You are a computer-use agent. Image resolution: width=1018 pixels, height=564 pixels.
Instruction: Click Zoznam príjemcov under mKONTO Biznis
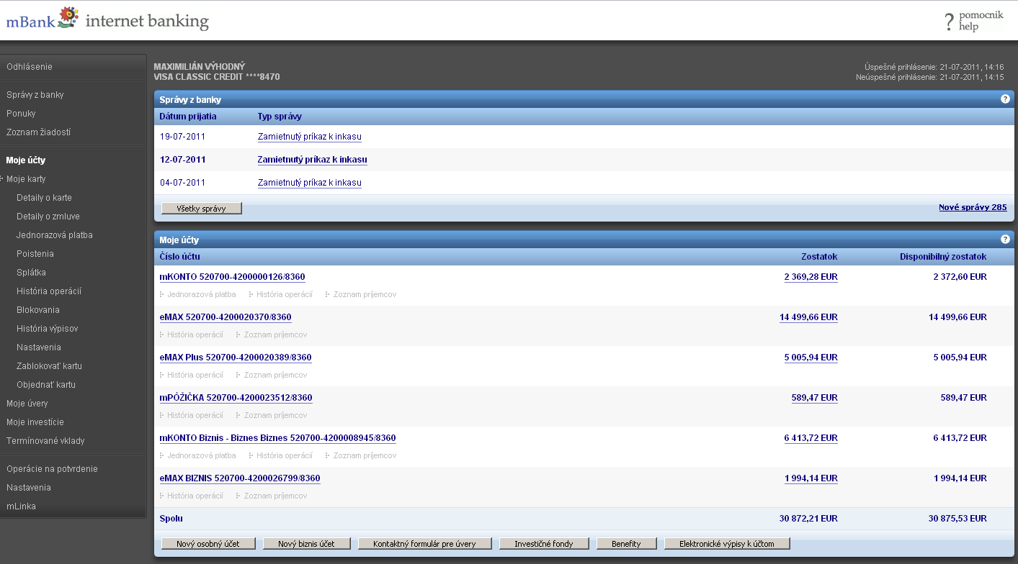pyautogui.click(x=365, y=455)
